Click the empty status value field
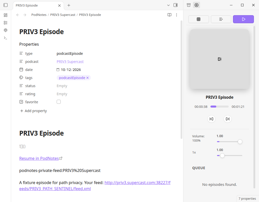The height and width of the screenshot is (202, 259). [62, 86]
